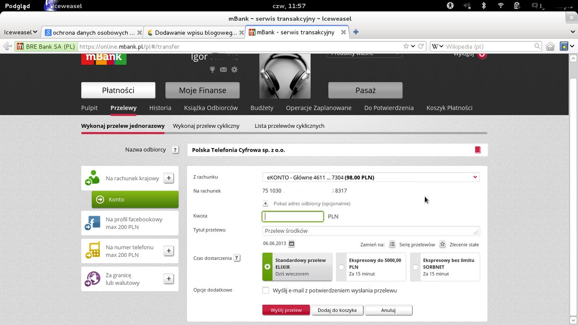
Task: Click the Wyloguj logout link
Action: pos(464,55)
